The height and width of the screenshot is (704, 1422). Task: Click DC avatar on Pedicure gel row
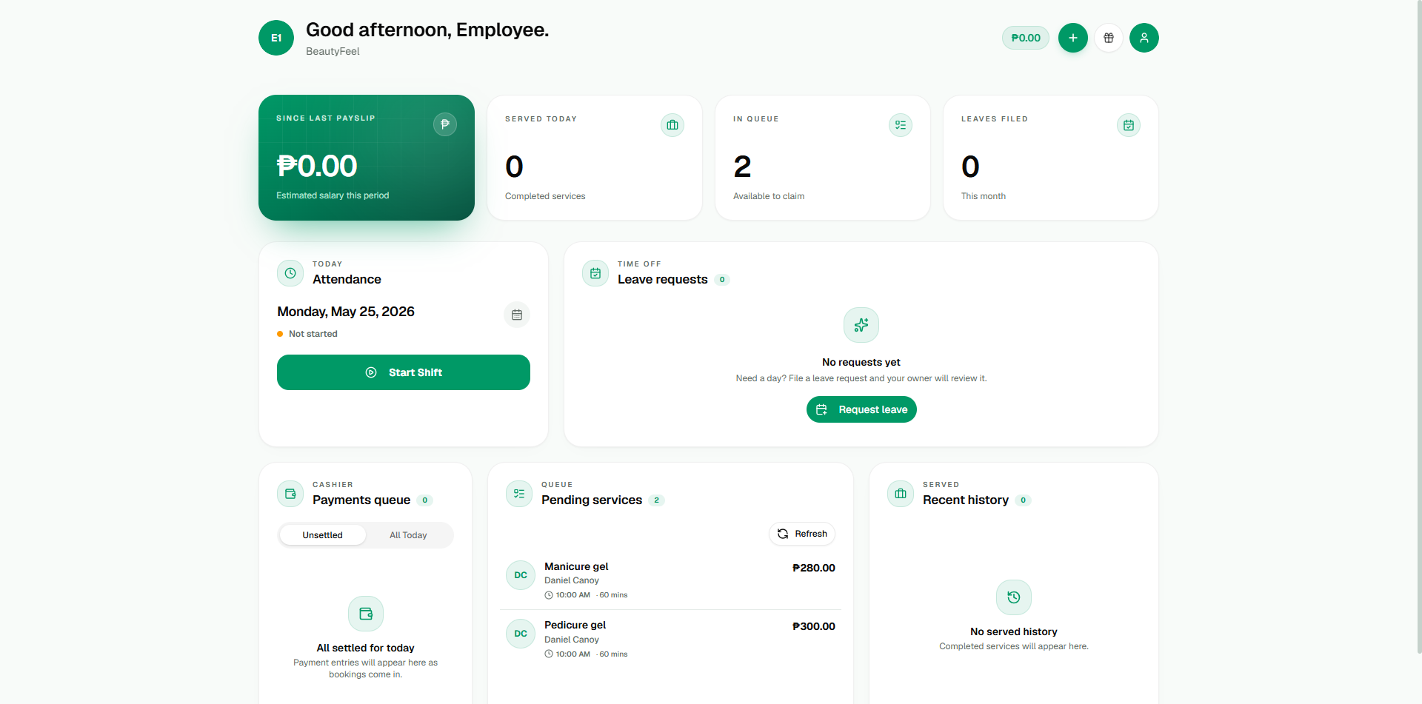click(521, 634)
